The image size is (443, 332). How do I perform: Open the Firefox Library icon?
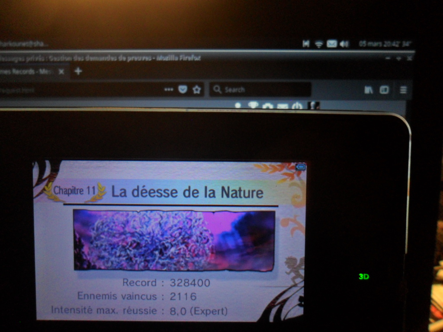pyautogui.click(x=369, y=90)
